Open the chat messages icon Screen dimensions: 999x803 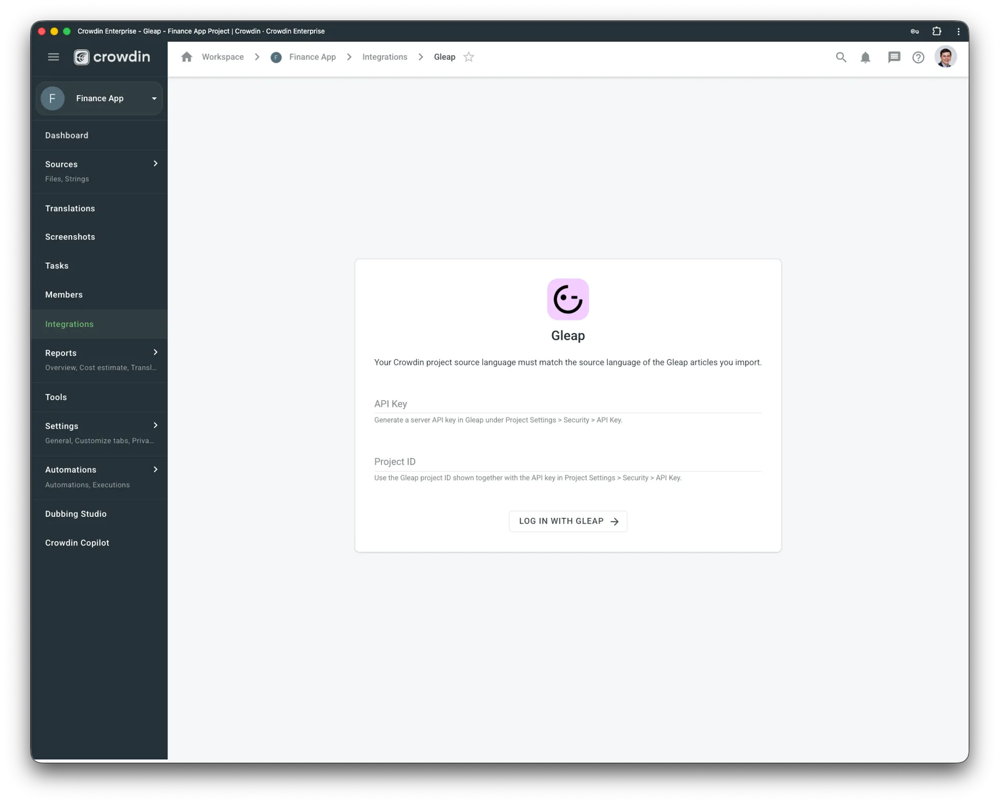point(893,57)
